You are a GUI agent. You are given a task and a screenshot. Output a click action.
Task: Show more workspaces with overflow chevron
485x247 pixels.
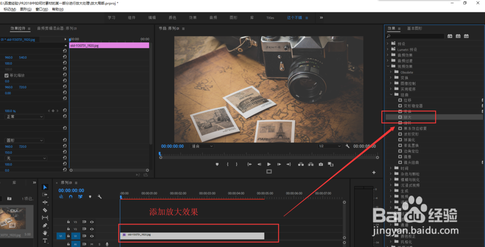[x=322, y=17]
